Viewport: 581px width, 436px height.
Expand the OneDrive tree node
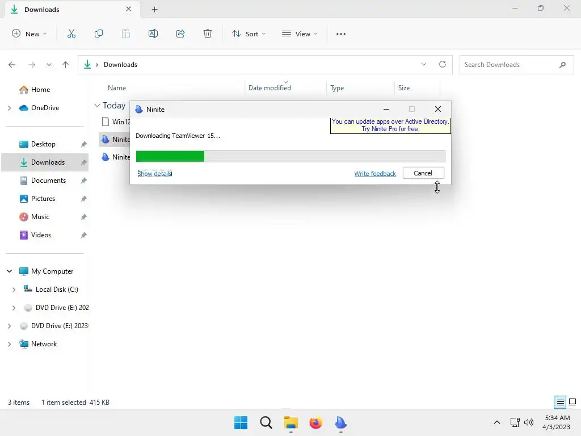click(9, 108)
